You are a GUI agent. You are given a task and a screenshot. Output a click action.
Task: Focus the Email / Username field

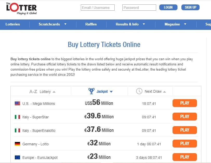pos(98,8)
